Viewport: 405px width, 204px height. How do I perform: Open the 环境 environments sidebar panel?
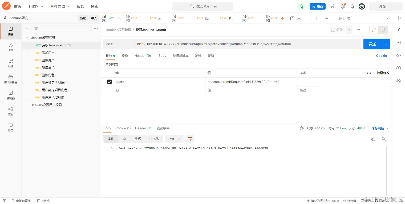(11, 63)
